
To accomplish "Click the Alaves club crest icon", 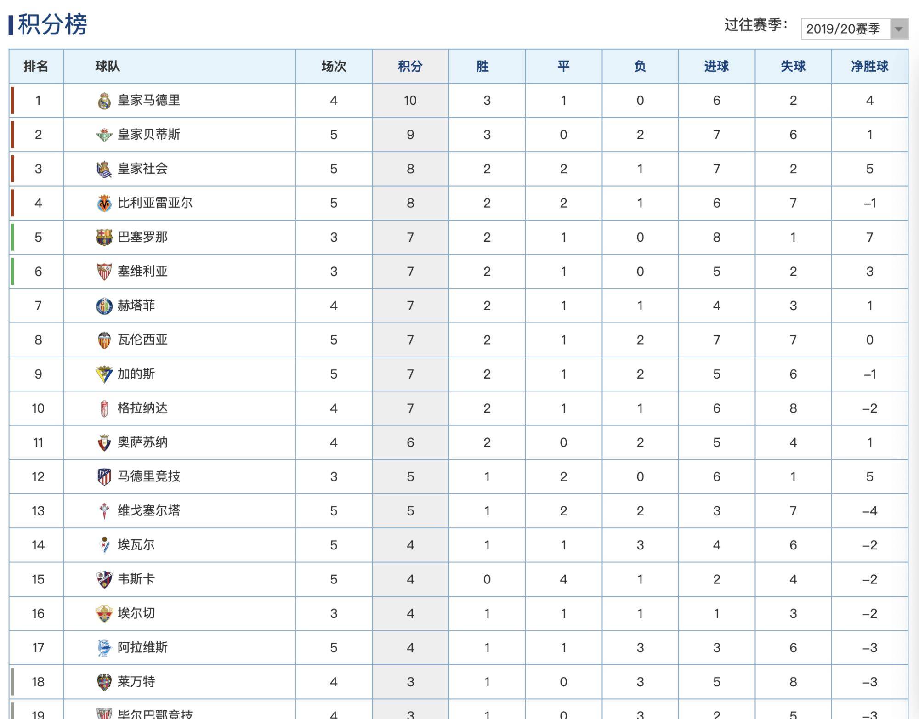I will pos(104,648).
